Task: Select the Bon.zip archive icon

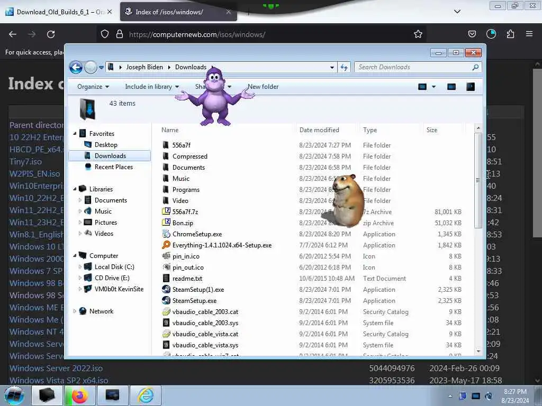Action: point(166,223)
